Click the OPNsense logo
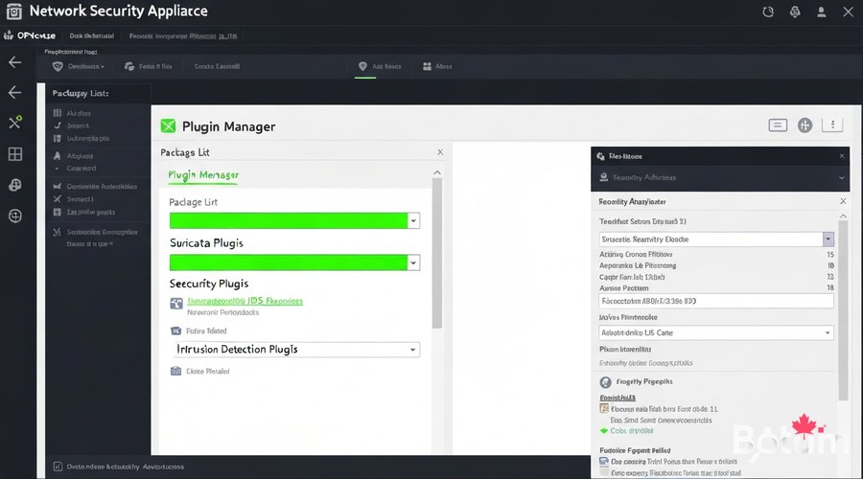Image resolution: width=863 pixels, height=479 pixels. [x=30, y=35]
